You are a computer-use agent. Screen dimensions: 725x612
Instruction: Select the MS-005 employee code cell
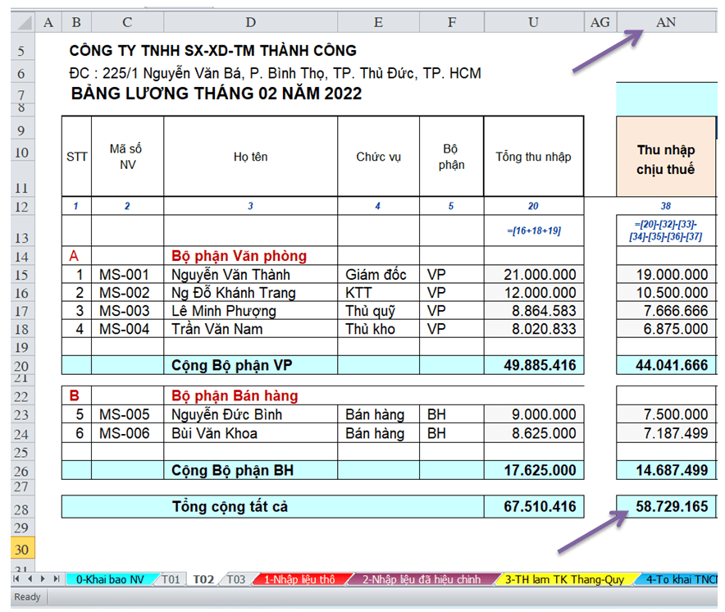point(126,414)
